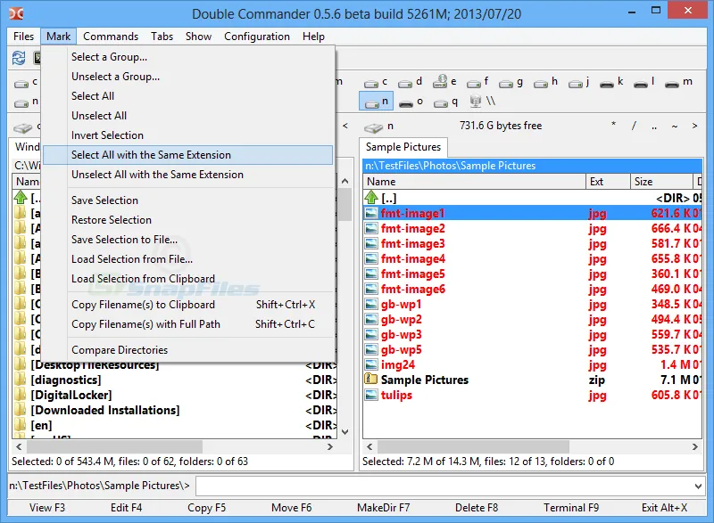
Task: Select drive k in right panel
Action: click(611, 82)
